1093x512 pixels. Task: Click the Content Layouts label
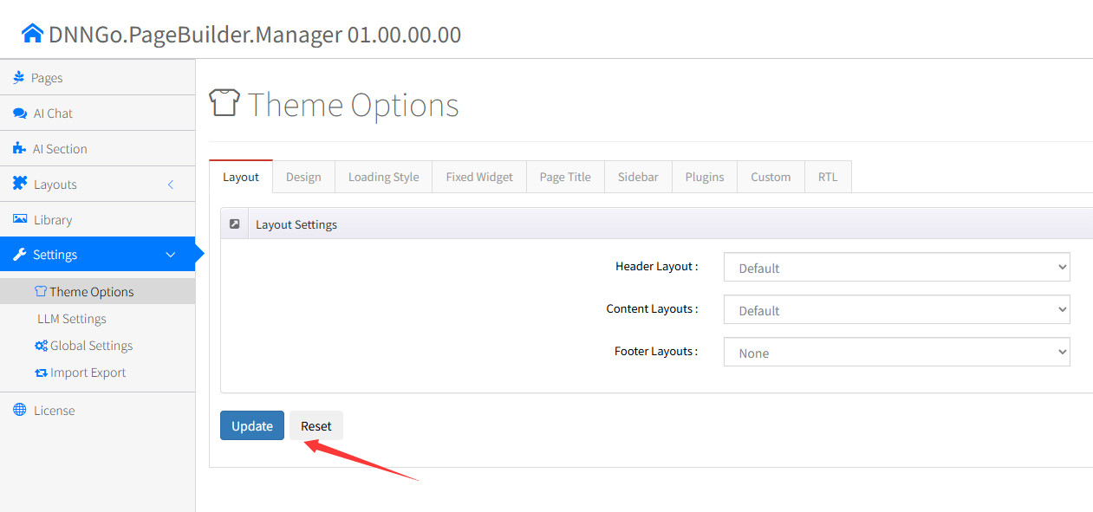click(652, 308)
